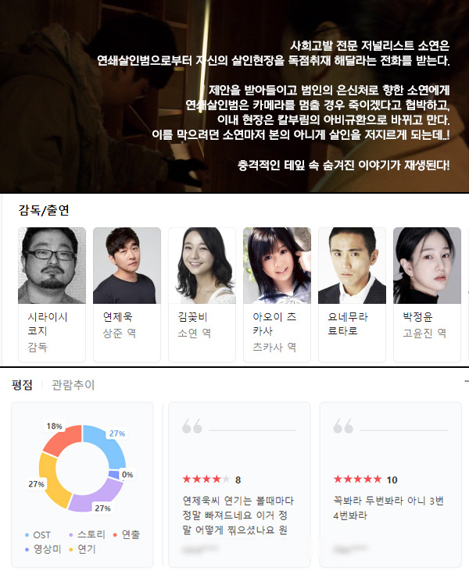Screen dimensions: 469x578
Task: Click the 김꽃비 name link
Action: 192,316
